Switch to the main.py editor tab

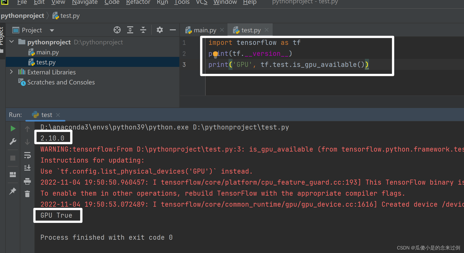point(205,30)
